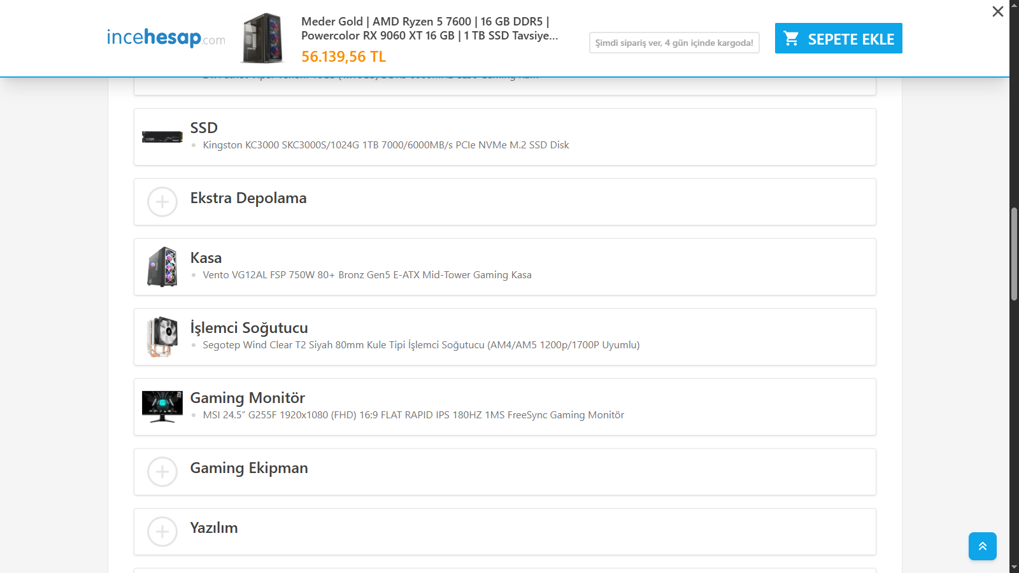This screenshot has width=1019, height=573.
Task: Click the page vertical scrollbar thumb
Action: click(x=1014, y=254)
